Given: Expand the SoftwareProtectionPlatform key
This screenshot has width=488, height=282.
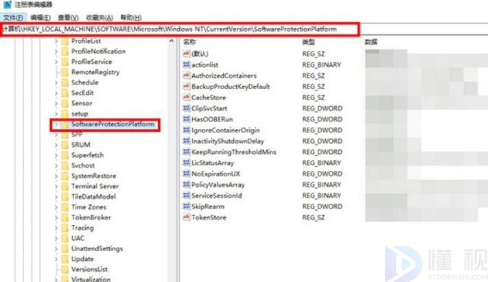Looking at the screenshot, I should [x=56, y=124].
